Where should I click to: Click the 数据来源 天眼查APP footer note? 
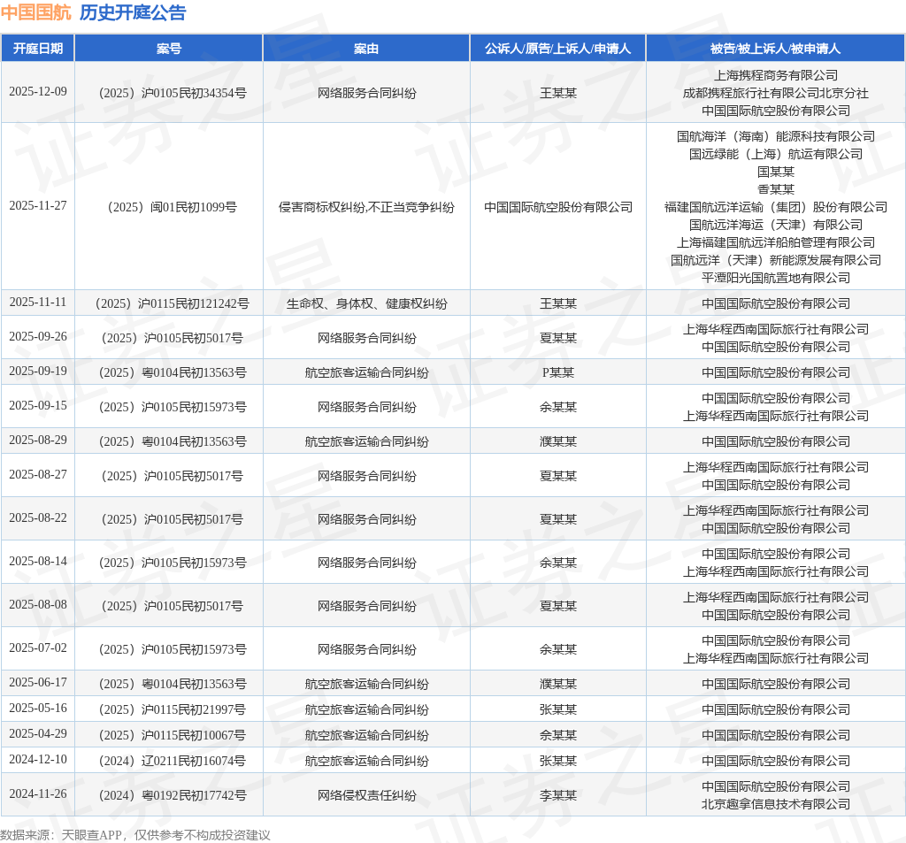click(x=135, y=835)
